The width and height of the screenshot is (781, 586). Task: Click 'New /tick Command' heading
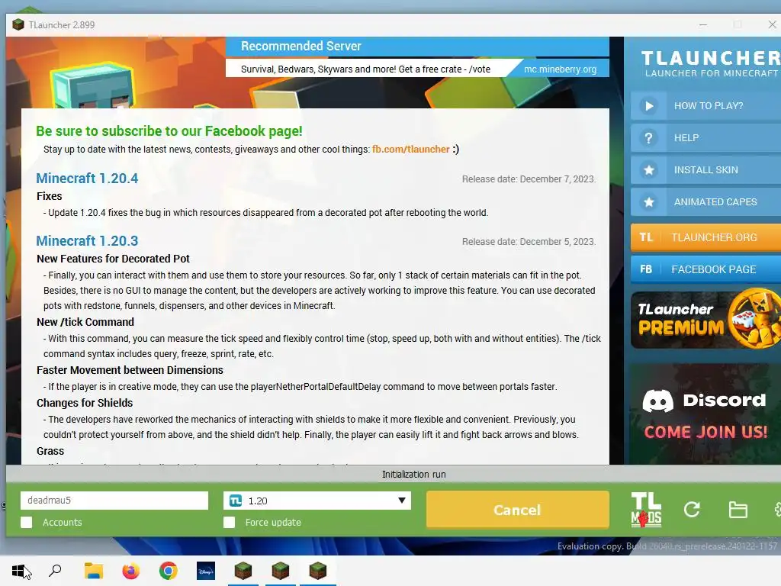(x=85, y=322)
